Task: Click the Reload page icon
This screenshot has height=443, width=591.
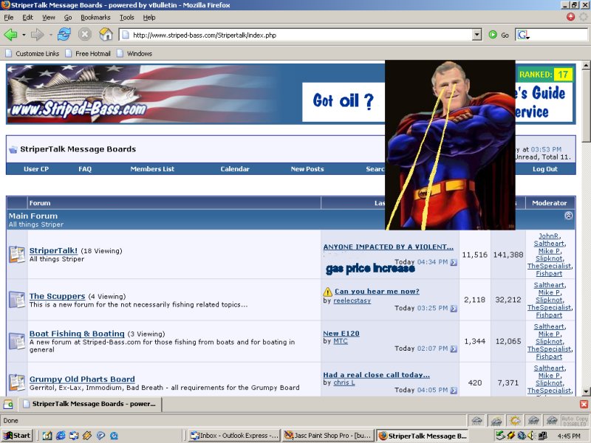Action: 64,35
